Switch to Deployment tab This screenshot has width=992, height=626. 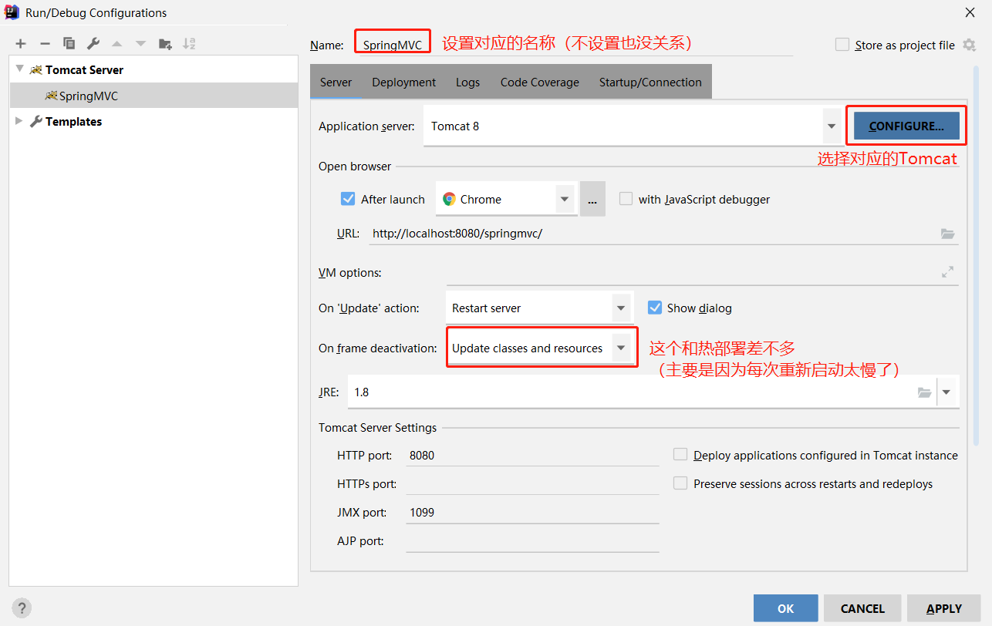click(403, 82)
